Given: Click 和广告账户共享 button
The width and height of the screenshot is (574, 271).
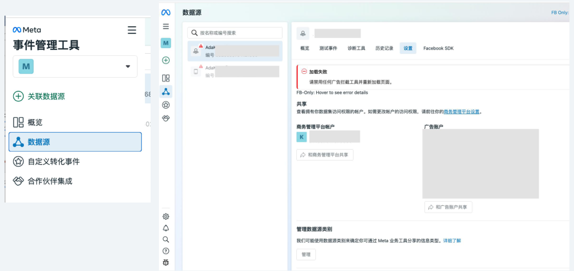Looking at the screenshot, I should tap(448, 207).
